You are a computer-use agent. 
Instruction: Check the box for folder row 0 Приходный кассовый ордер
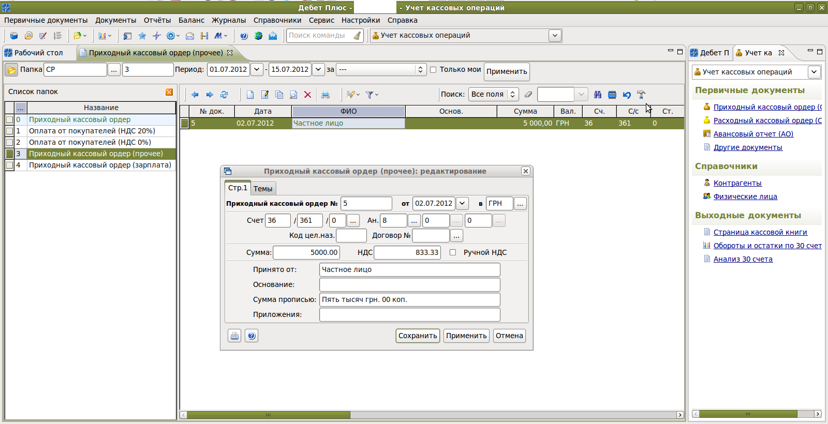tap(9, 119)
